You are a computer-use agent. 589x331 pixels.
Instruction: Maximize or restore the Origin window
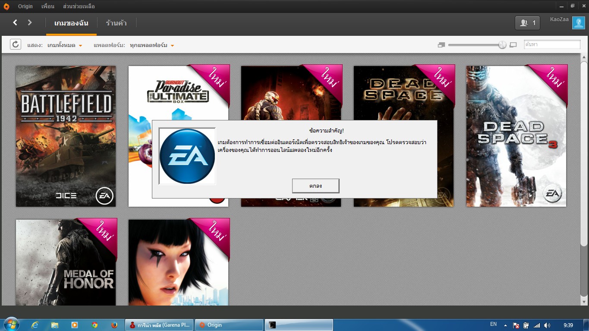tap(573, 6)
